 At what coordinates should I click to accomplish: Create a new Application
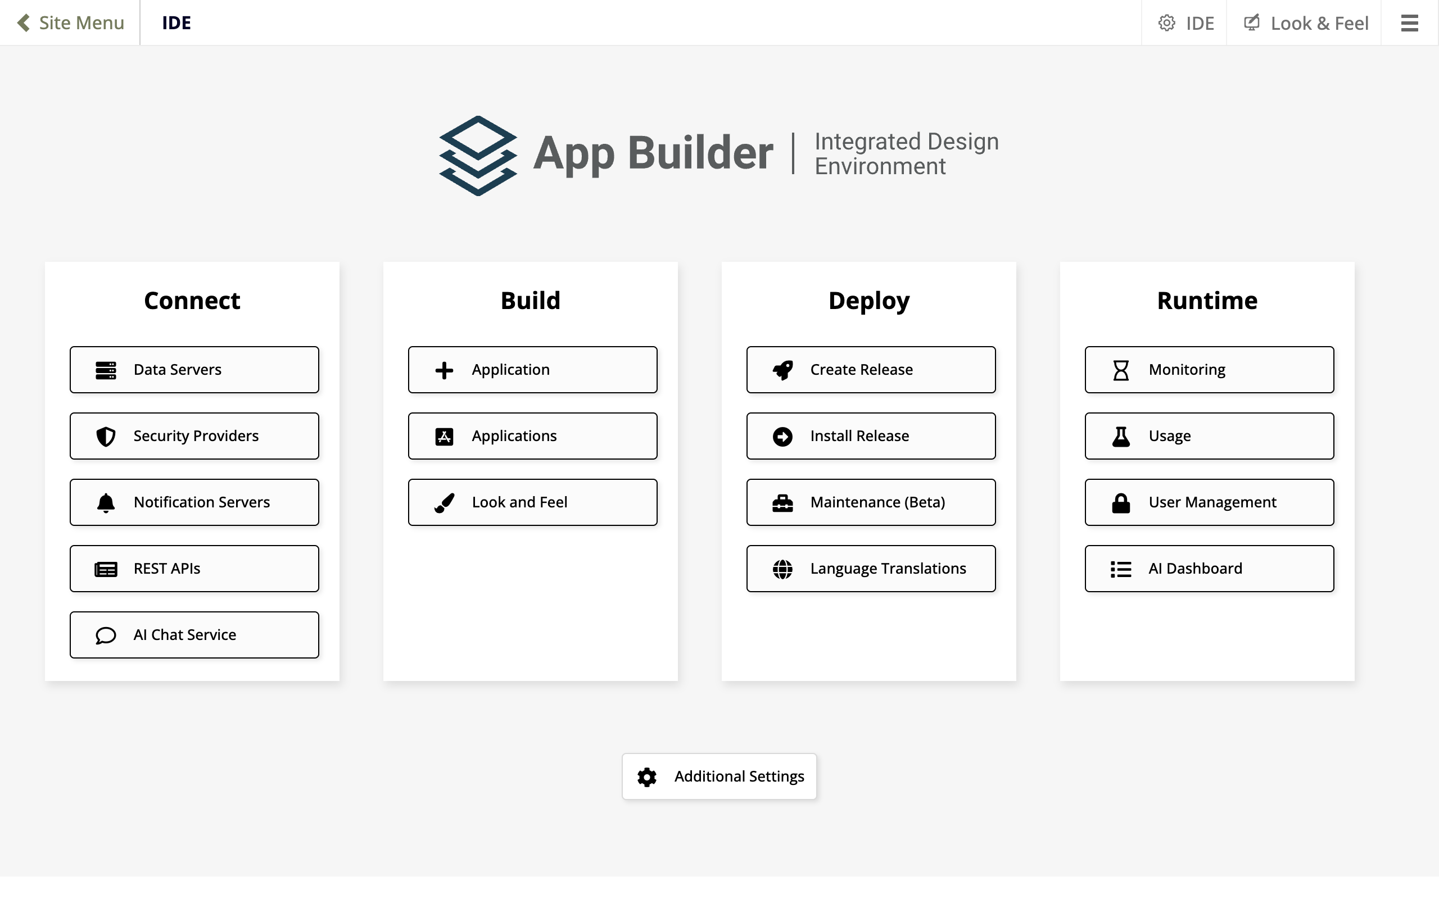[x=532, y=369]
